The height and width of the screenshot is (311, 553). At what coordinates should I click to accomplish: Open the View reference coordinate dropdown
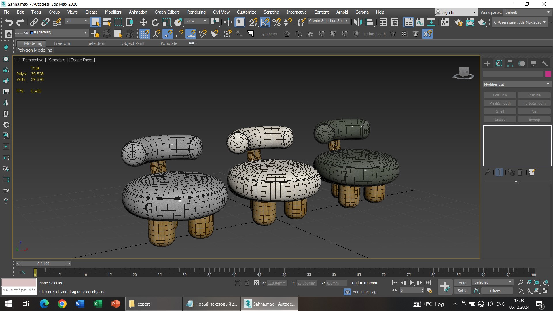point(196,21)
